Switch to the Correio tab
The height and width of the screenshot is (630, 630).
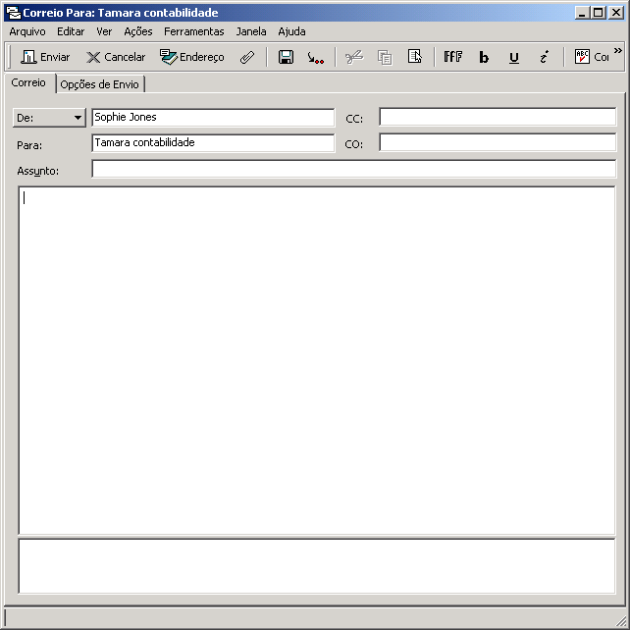point(28,82)
